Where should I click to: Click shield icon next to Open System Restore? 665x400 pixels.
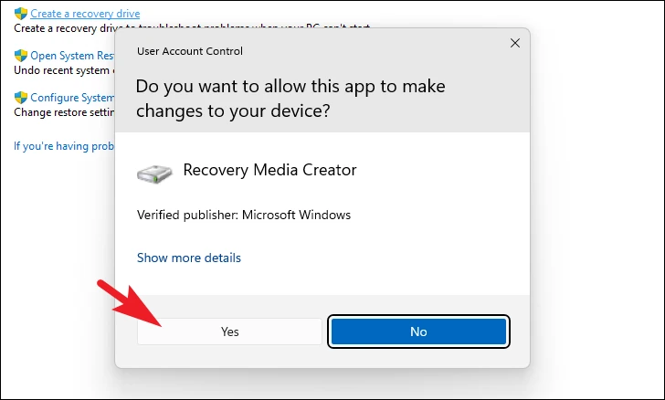point(21,56)
